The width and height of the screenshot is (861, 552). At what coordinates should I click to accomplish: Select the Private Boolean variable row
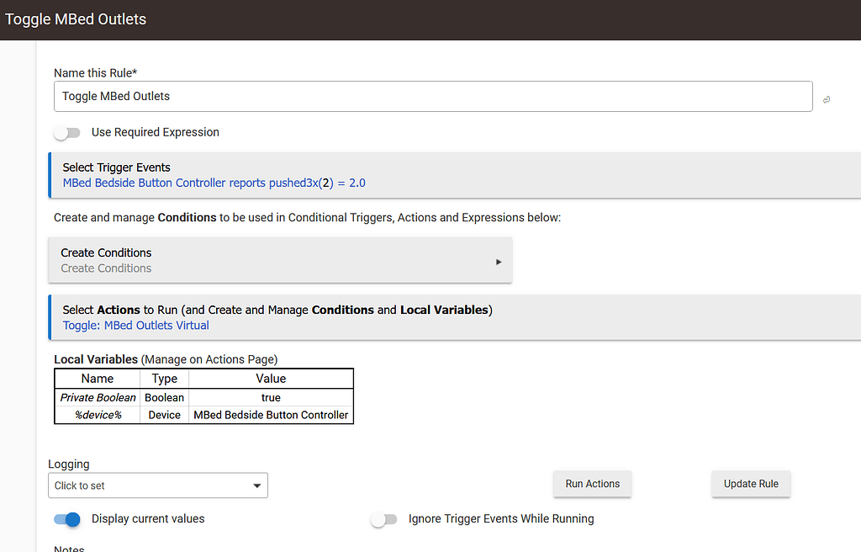[98, 397]
